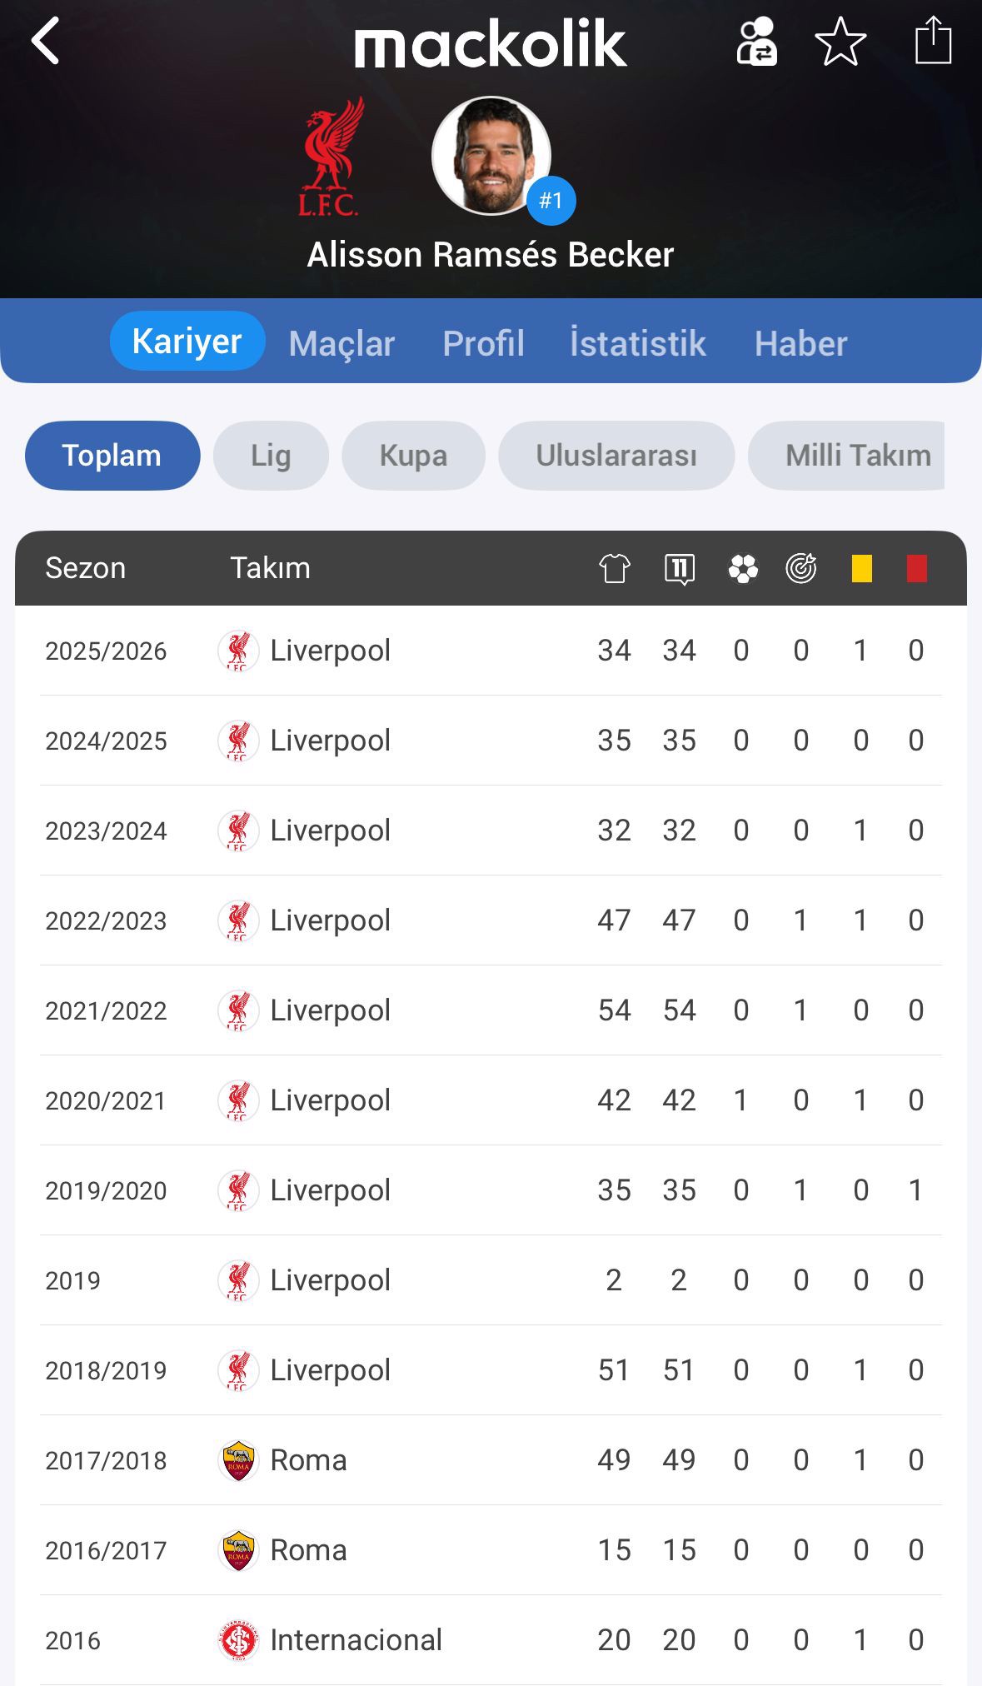The height and width of the screenshot is (1686, 982).
Task: Show the Haber tab
Action: (x=800, y=343)
